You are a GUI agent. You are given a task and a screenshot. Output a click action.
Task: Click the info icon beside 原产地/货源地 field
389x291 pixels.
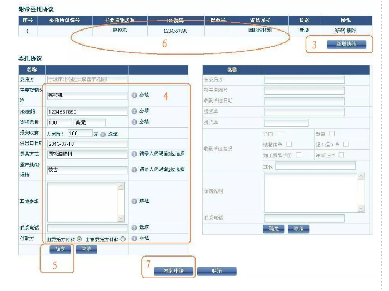point(134,170)
